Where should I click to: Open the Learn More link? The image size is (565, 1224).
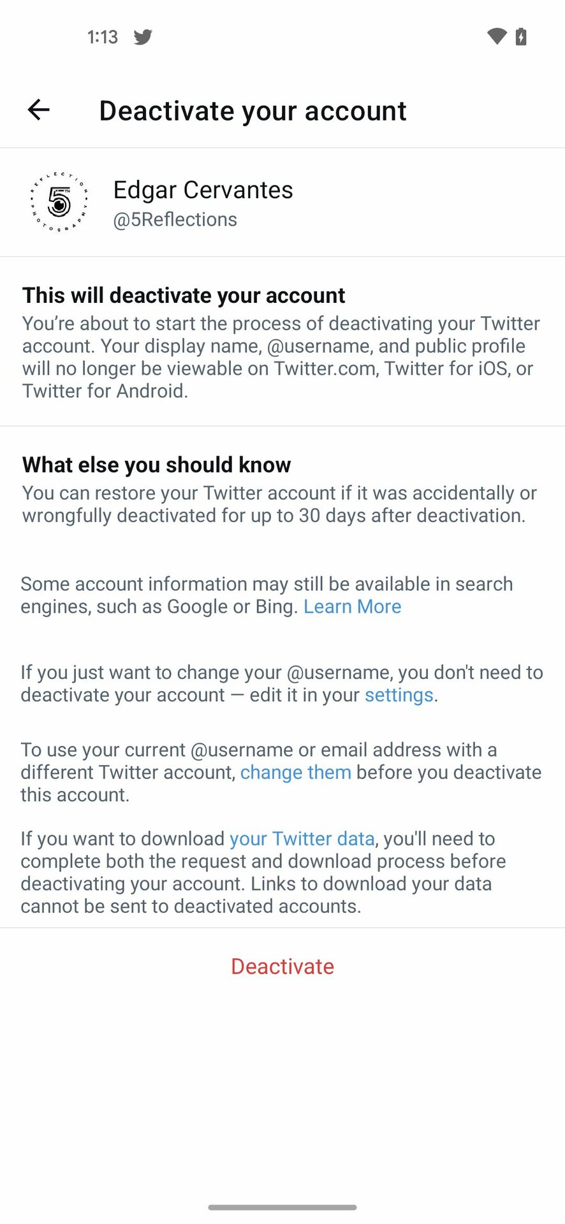(352, 606)
